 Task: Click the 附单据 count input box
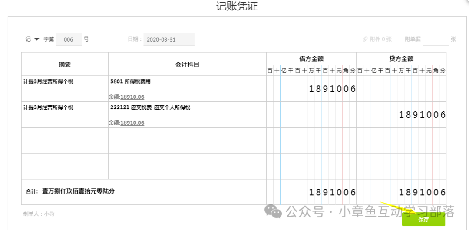coord(435,39)
